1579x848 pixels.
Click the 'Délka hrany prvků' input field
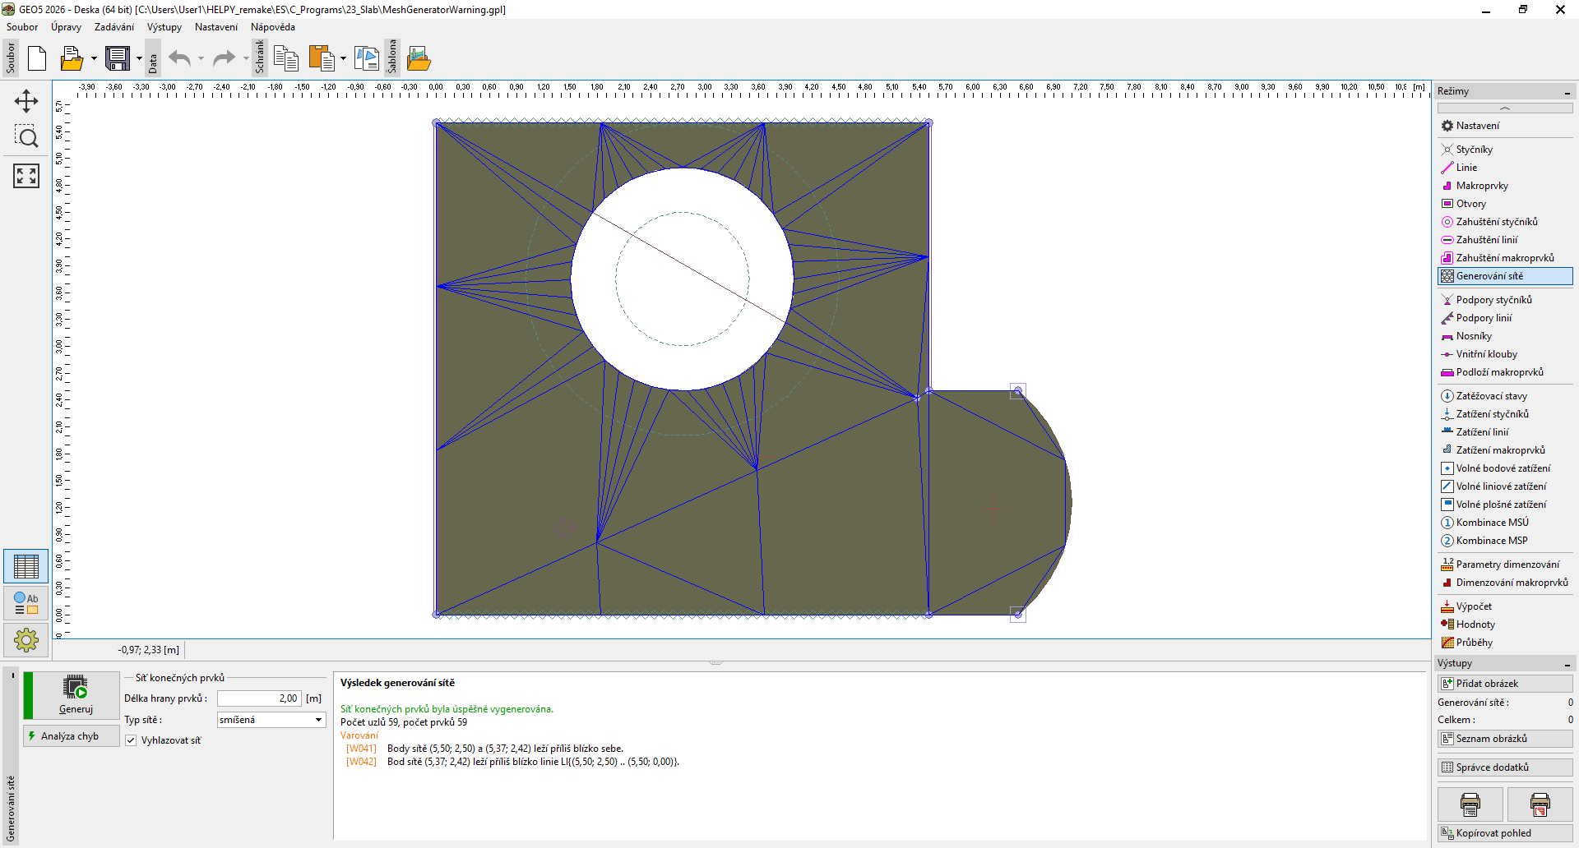[x=259, y=698]
